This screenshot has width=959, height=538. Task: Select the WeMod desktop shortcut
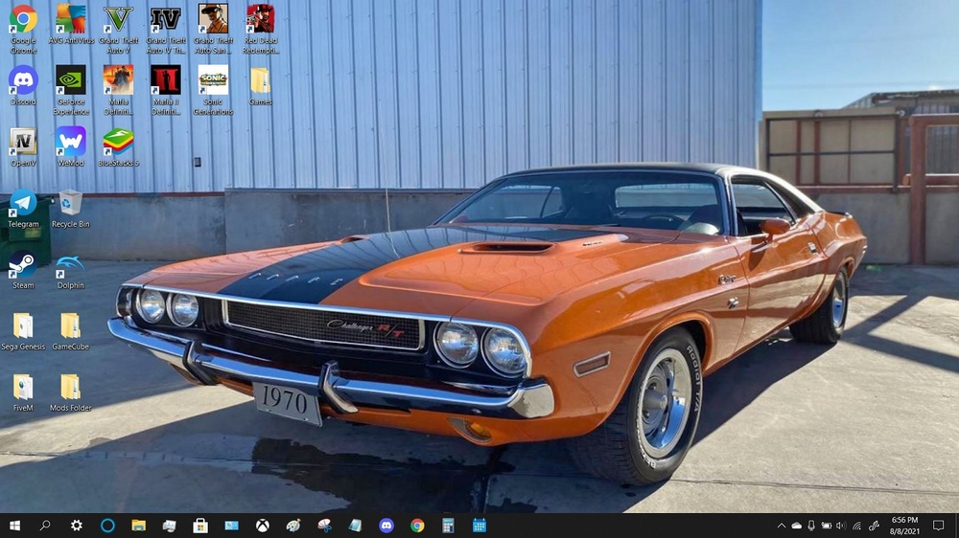[71, 142]
